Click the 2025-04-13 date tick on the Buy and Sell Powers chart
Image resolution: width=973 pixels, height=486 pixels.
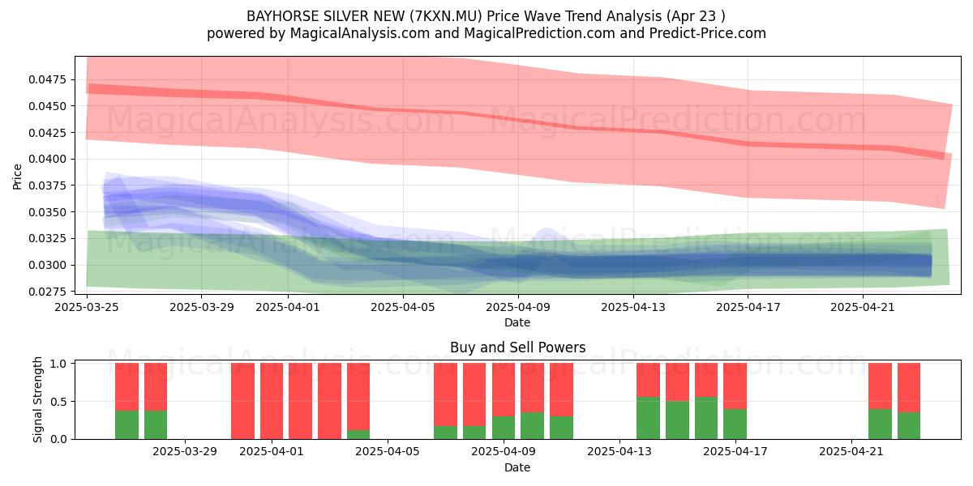(619, 452)
